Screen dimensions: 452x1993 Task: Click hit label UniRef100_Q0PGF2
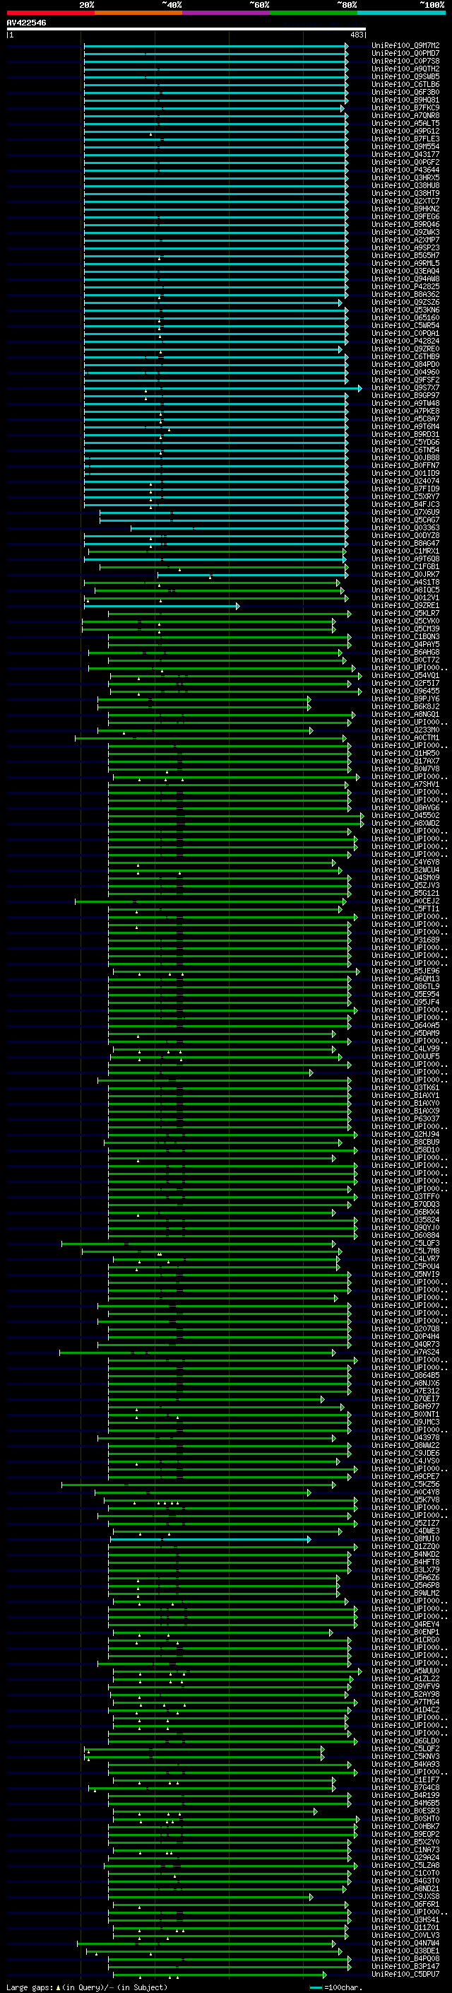click(x=405, y=162)
